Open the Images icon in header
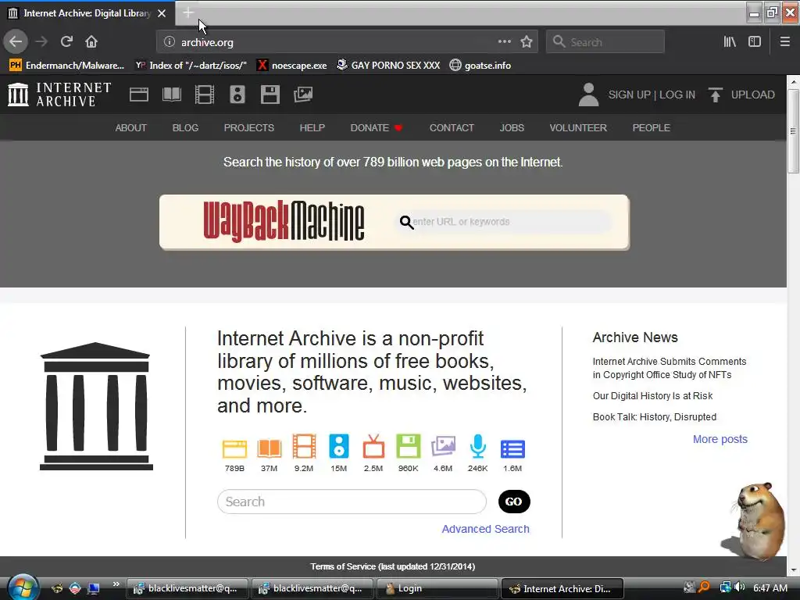The image size is (800, 600). pyautogui.click(x=303, y=95)
